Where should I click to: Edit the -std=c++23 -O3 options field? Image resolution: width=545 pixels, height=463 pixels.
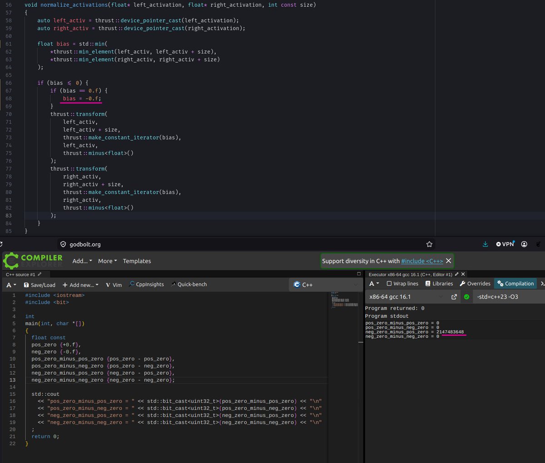[509, 297]
